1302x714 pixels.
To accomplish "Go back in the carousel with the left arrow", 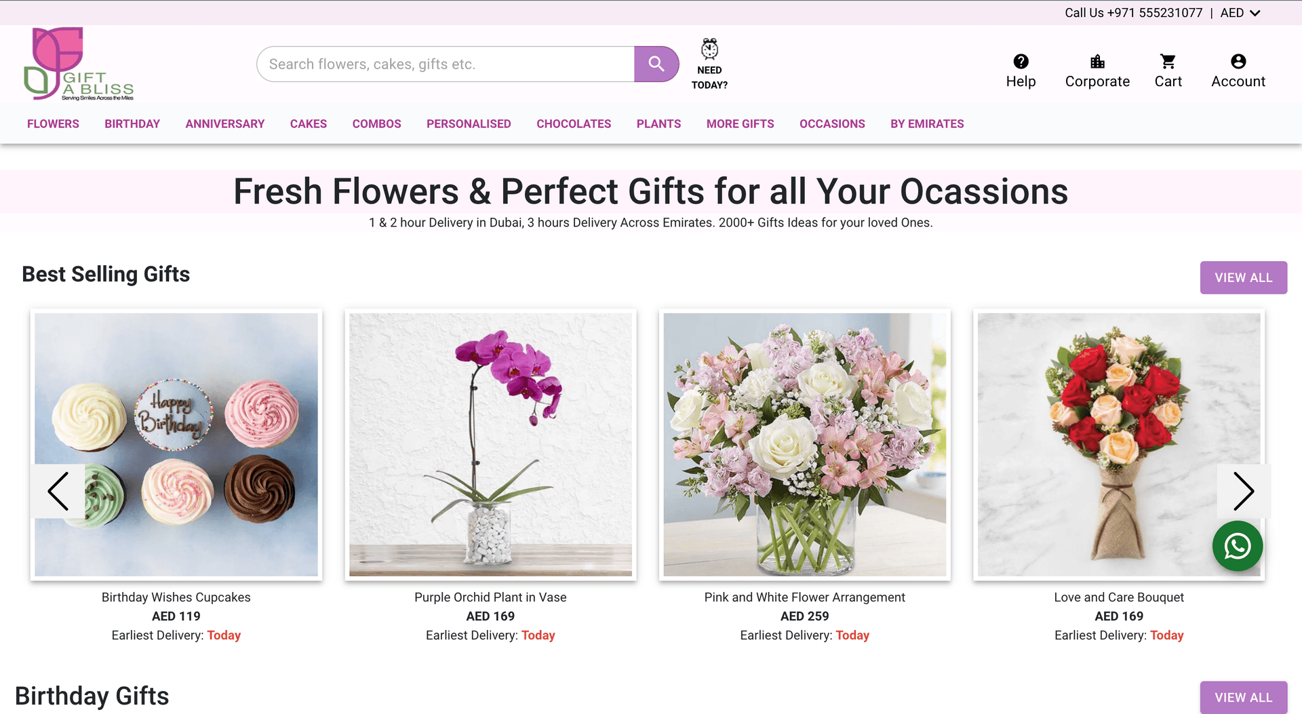I will point(58,491).
